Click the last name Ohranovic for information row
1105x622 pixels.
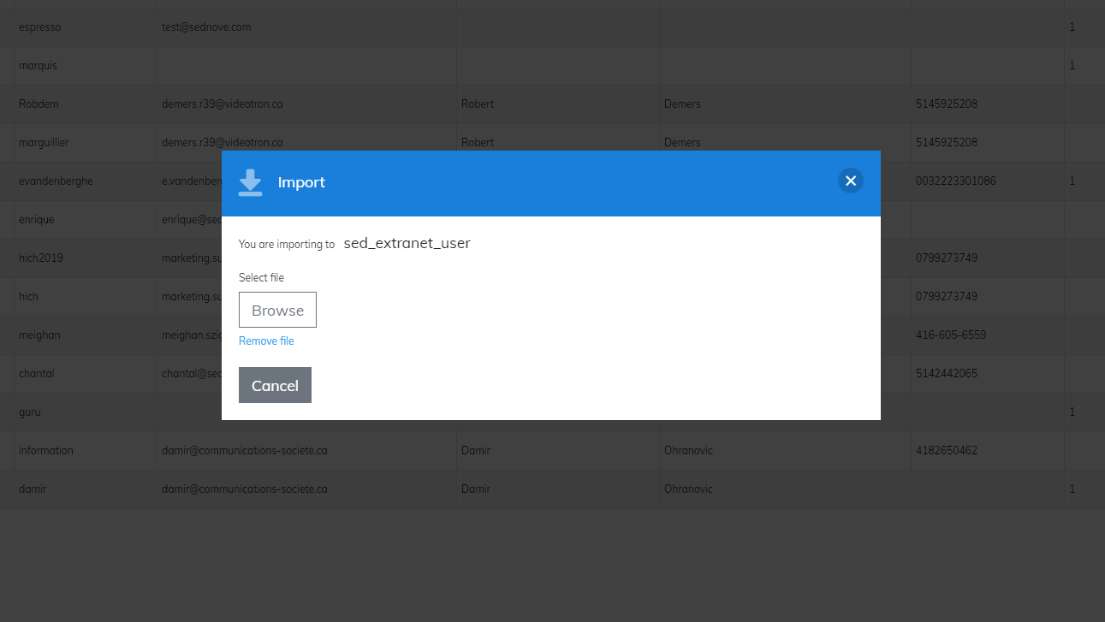click(689, 450)
